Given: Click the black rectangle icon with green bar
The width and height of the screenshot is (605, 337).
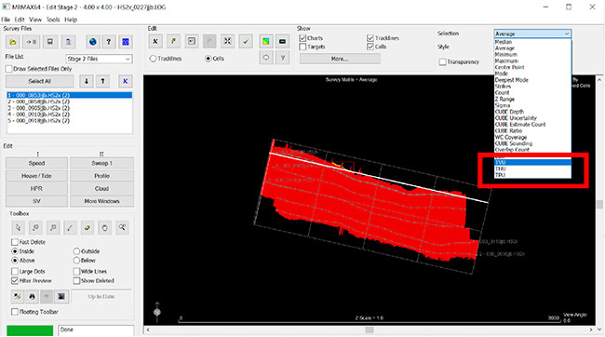Looking at the screenshot, I should pos(282,41).
